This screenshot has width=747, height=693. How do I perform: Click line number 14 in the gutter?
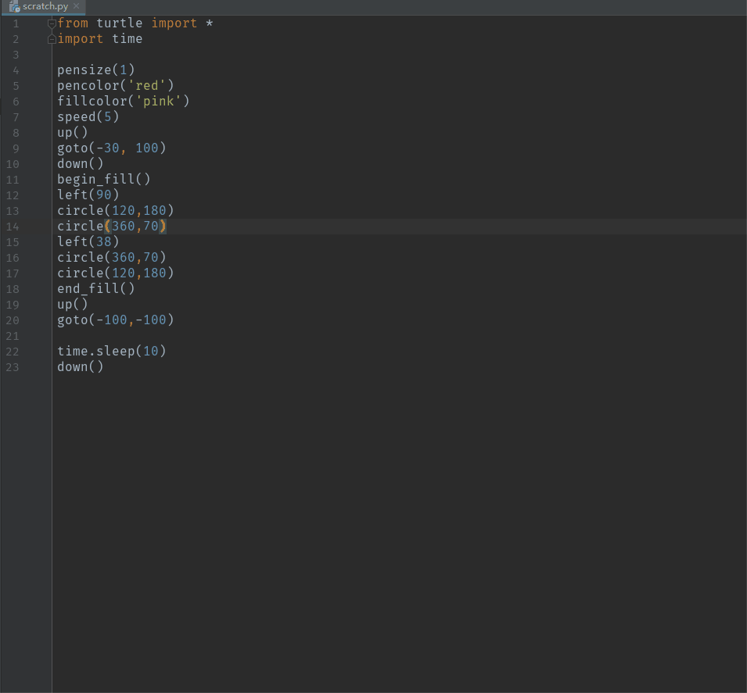pos(13,227)
